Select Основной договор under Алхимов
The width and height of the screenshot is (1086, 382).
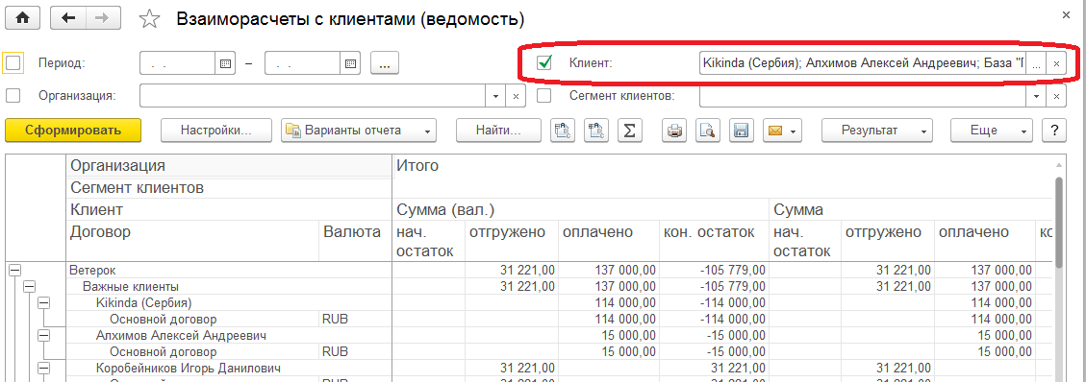coord(193,351)
